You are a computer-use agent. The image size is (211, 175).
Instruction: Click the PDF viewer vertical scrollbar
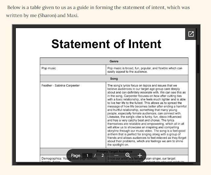tap(198, 59)
